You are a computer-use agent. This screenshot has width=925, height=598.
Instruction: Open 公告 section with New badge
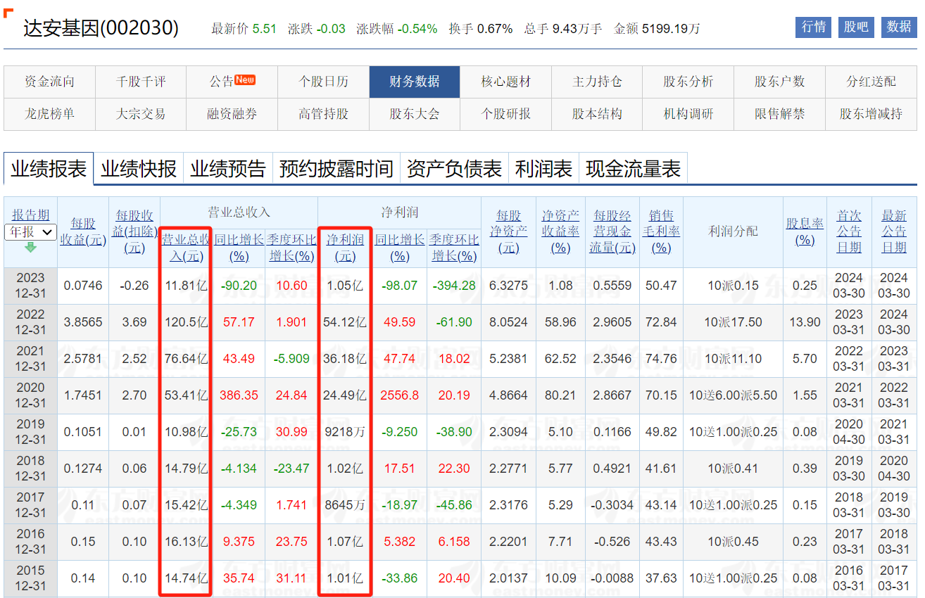tap(232, 82)
